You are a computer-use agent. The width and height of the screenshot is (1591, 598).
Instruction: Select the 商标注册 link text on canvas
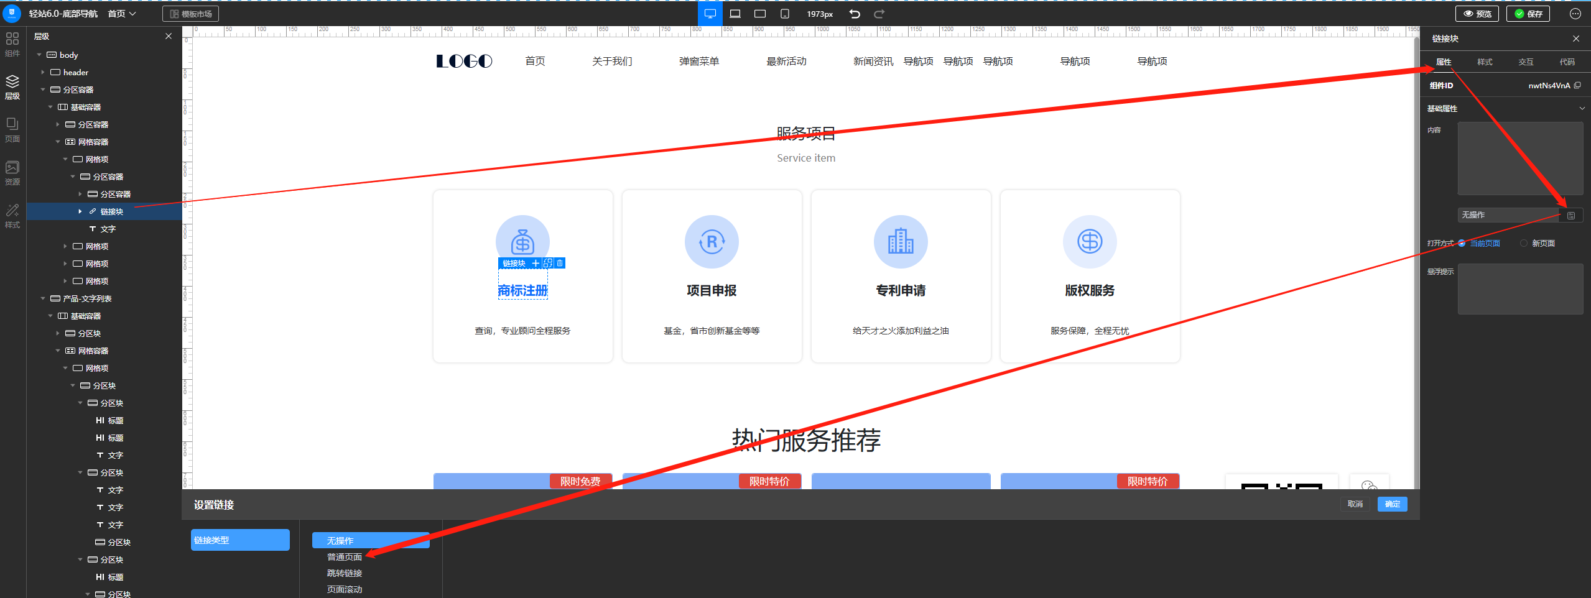click(x=523, y=290)
